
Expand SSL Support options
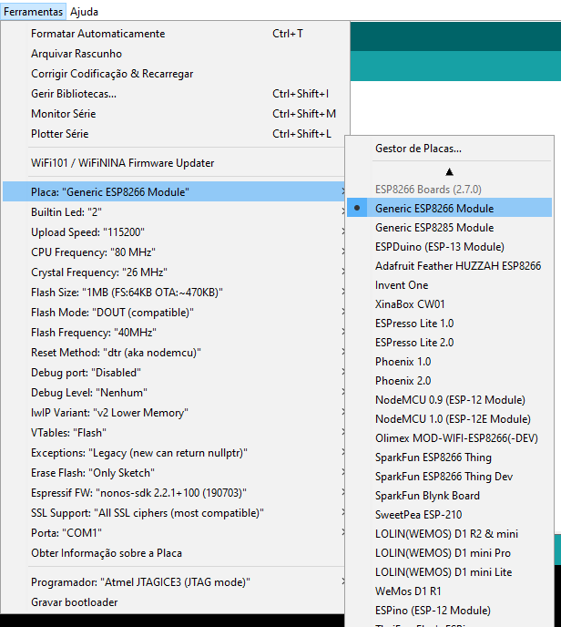pyautogui.click(x=174, y=513)
